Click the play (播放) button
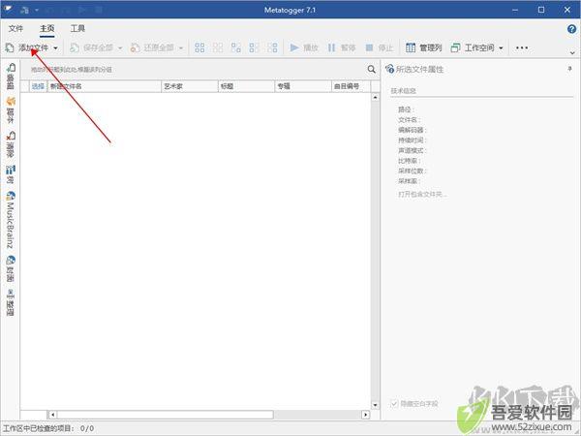Image resolution: width=581 pixels, height=436 pixels. point(304,47)
